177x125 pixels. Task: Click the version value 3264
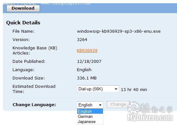coord(82,39)
